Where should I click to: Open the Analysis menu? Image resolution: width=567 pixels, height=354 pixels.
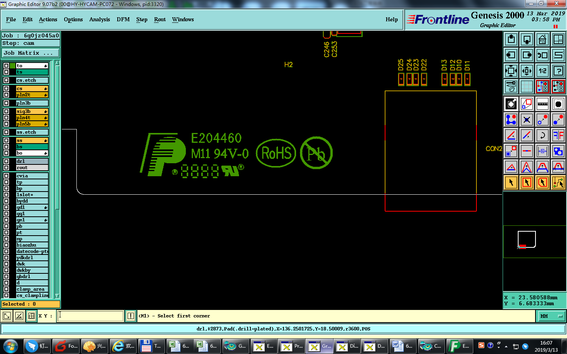pyautogui.click(x=100, y=19)
